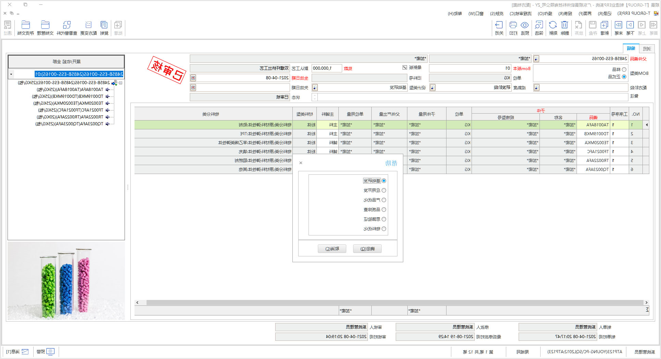The image size is (661, 359).
Task: Jump to last record with 末笔 icon
Action: point(618,27)
